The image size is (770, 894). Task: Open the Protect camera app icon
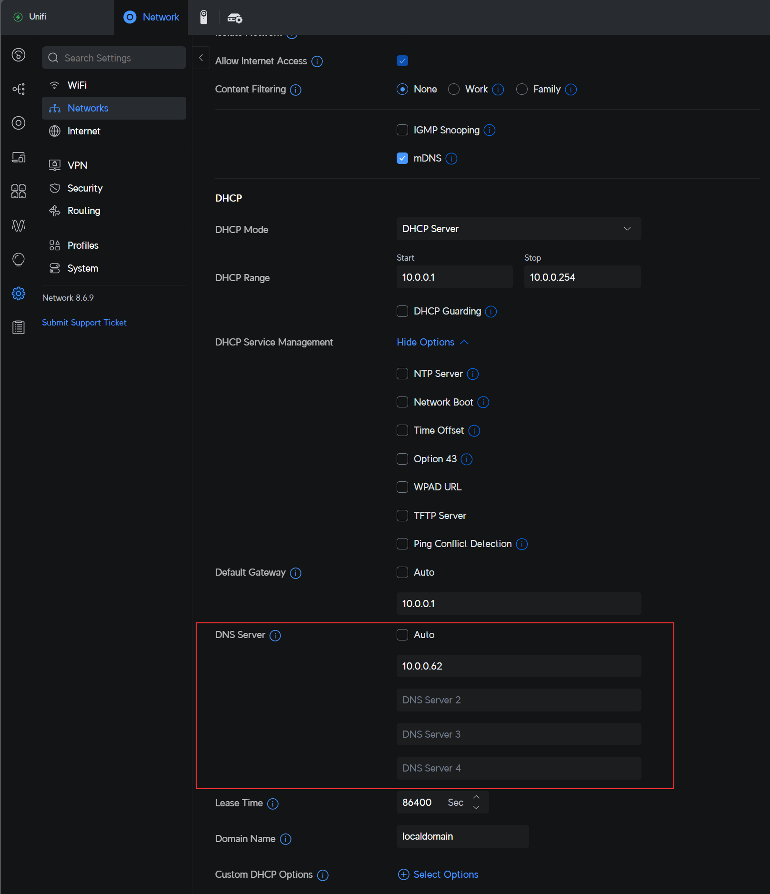pyautogui.click(x=204, y=17)
